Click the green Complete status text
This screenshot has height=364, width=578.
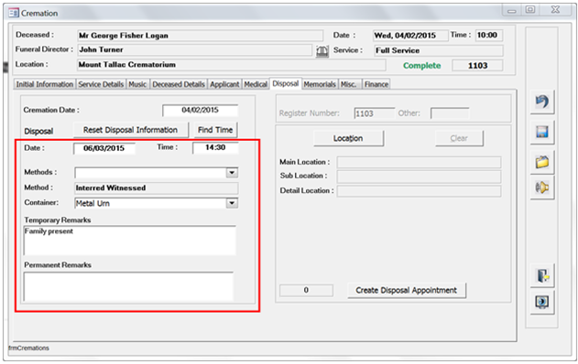[x=421, y=66]
